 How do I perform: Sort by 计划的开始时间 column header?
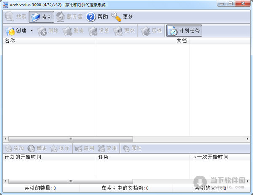click(49, 157)
